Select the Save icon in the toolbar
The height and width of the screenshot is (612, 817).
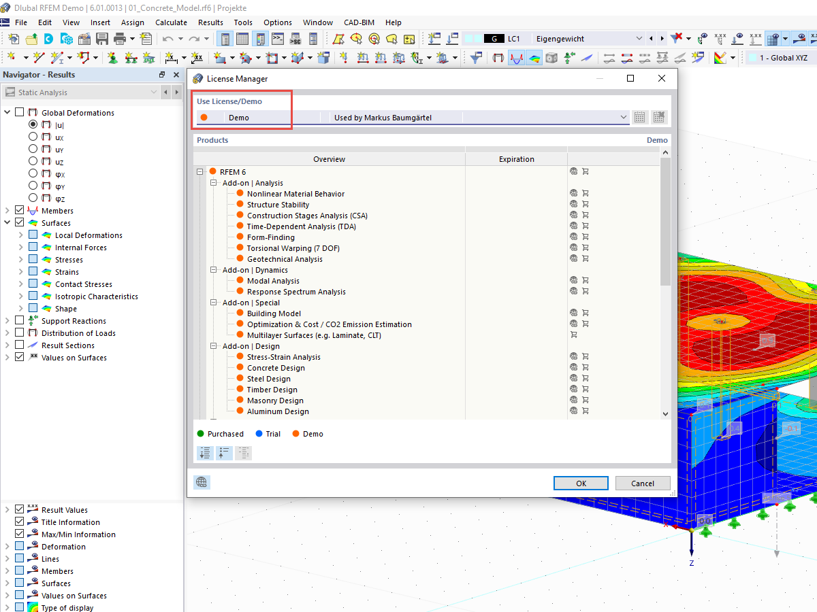103,39
